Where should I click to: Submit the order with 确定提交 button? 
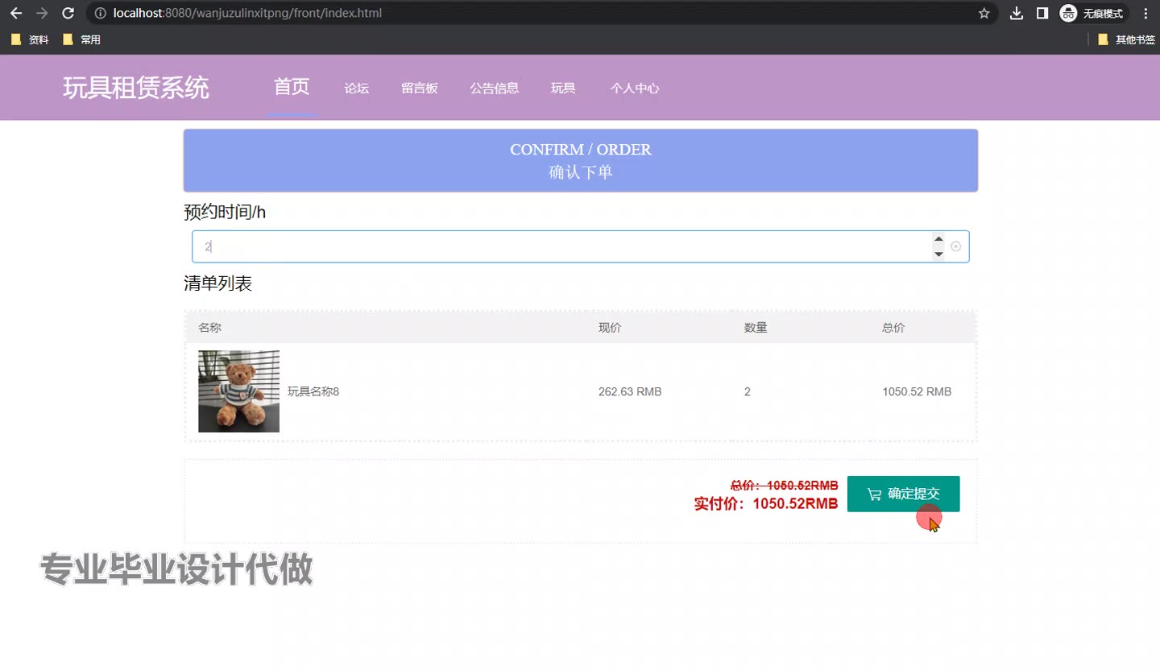903,494
